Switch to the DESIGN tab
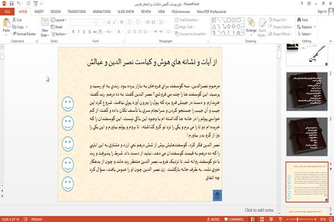Image resolution: width=334 pixels, height=222 pixels. pos(56,12)
